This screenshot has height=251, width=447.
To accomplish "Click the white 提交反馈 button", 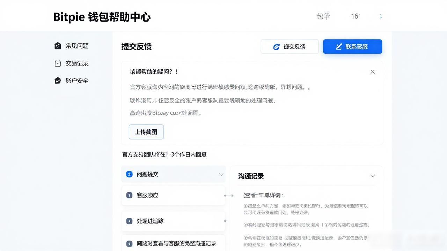I will point(290,46).
